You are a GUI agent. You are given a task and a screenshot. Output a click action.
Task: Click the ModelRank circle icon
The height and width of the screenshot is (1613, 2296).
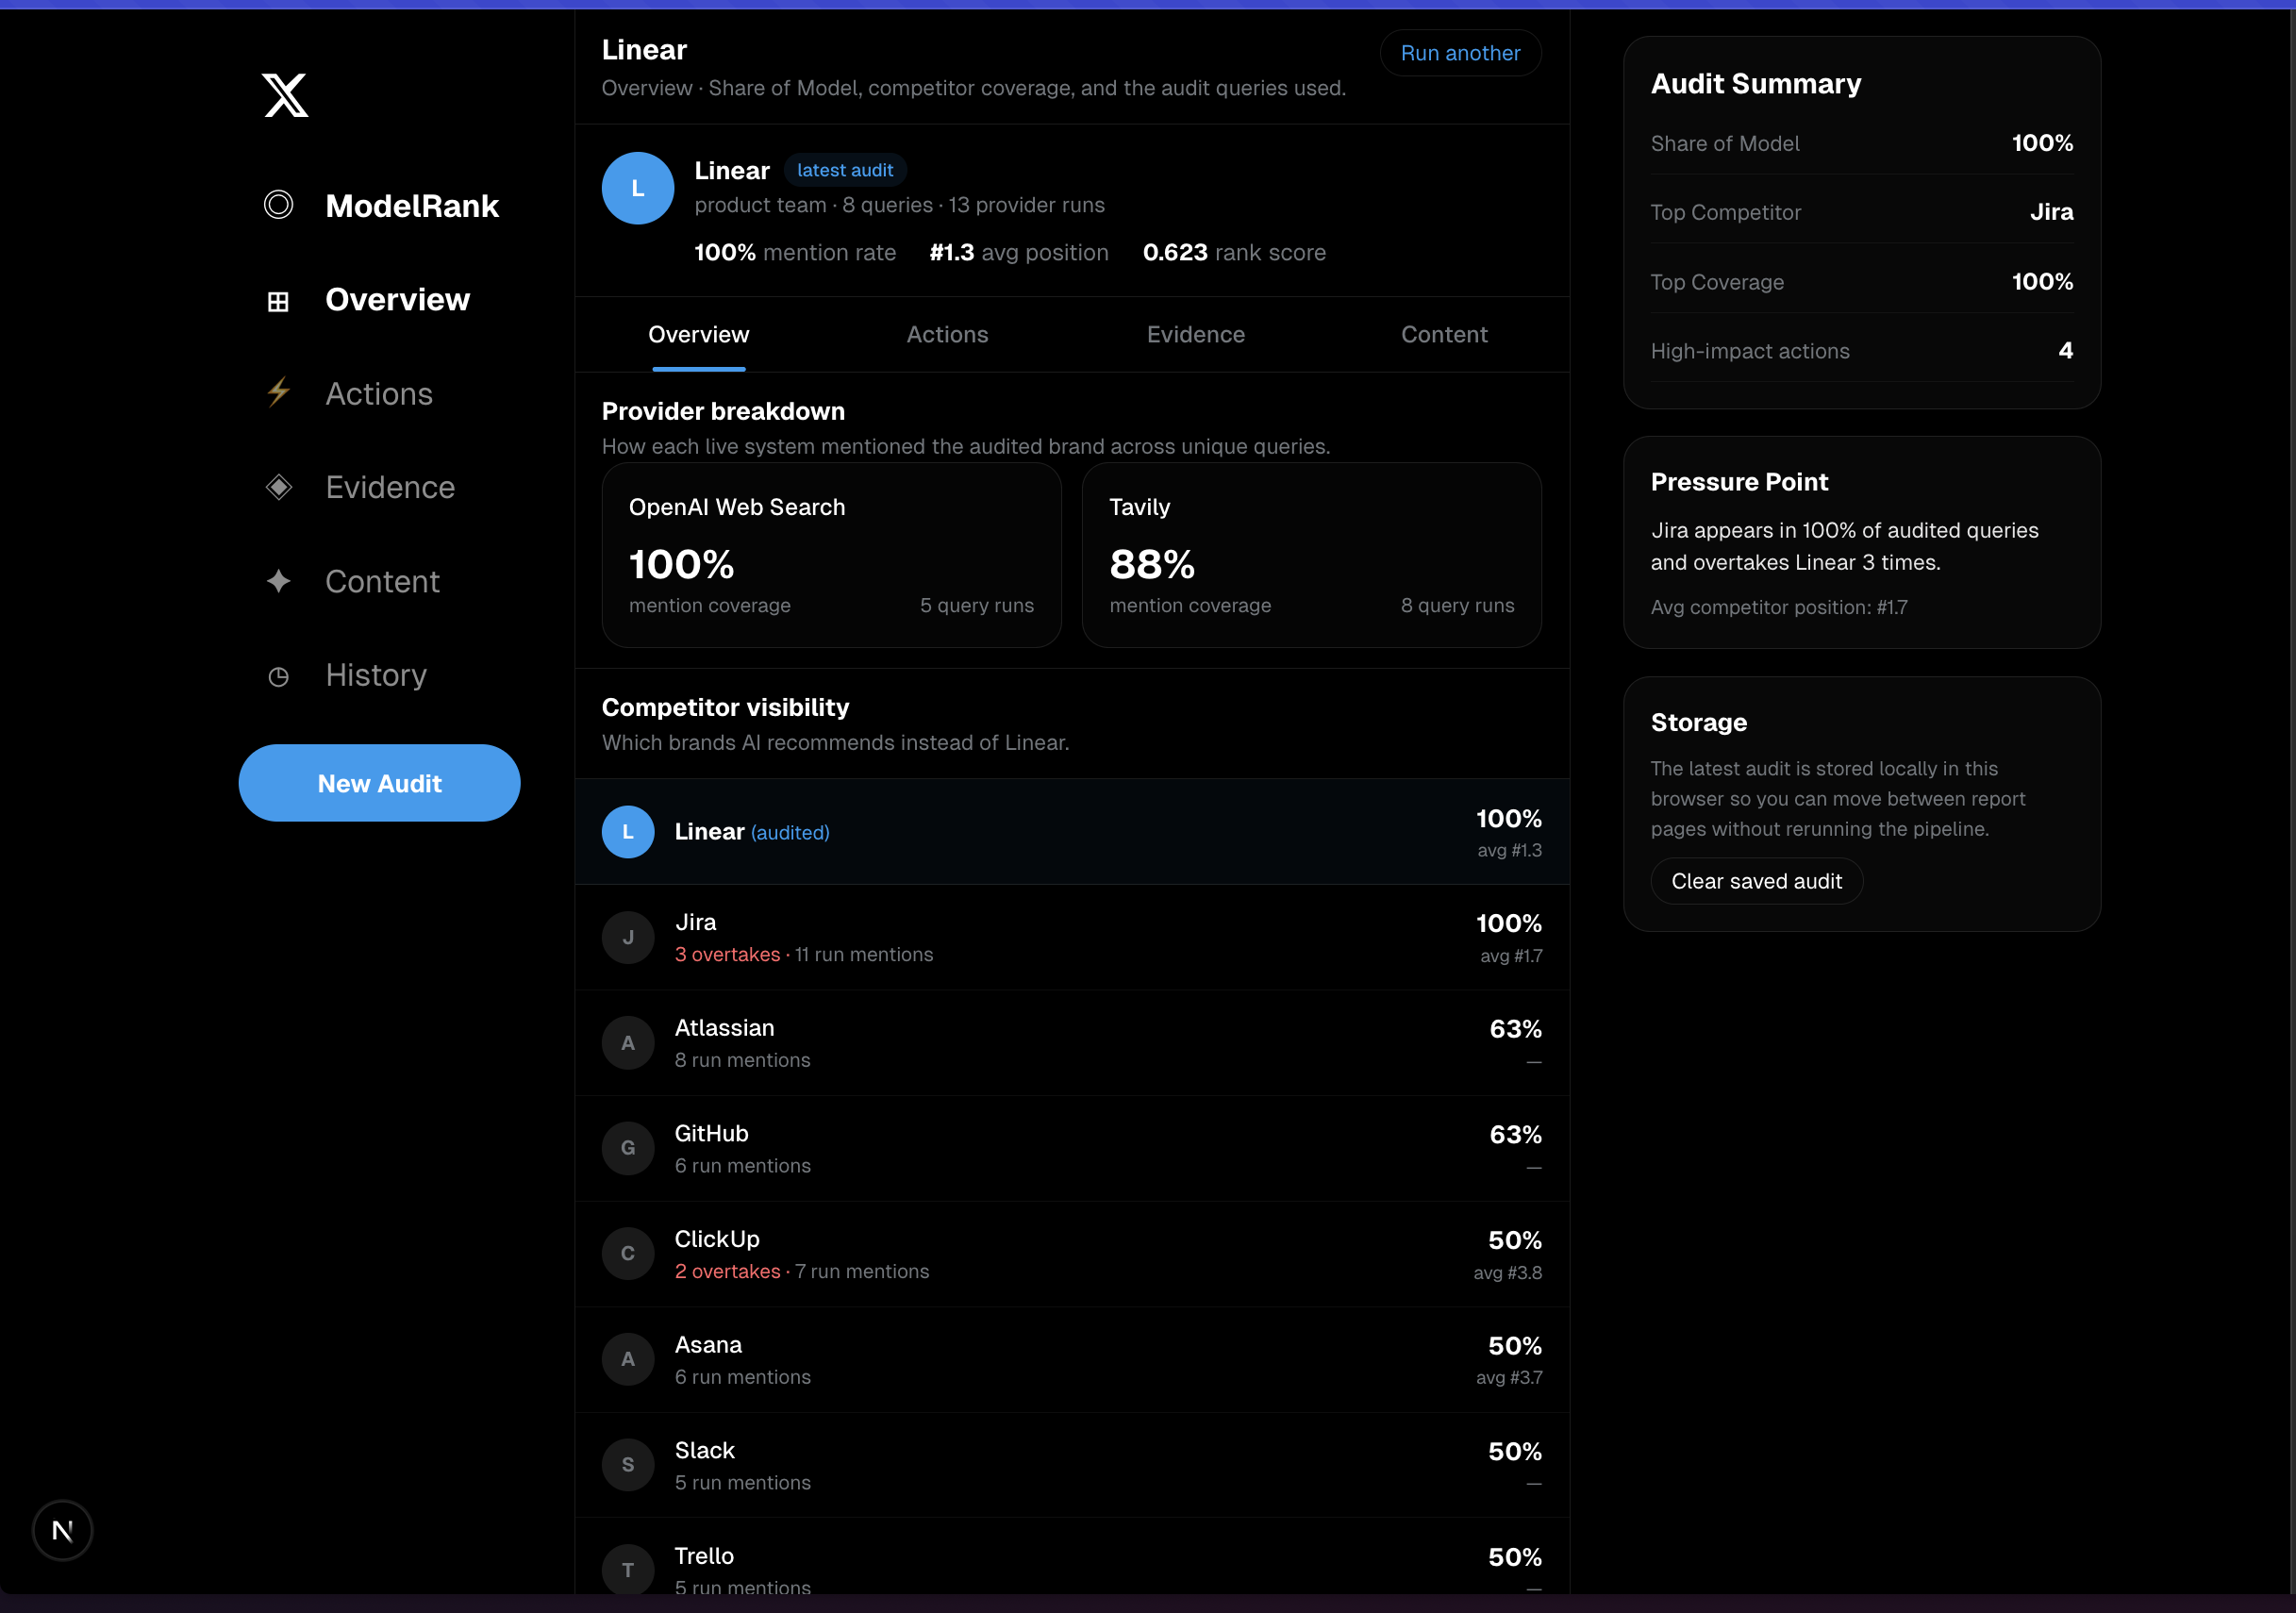point(278,205)
